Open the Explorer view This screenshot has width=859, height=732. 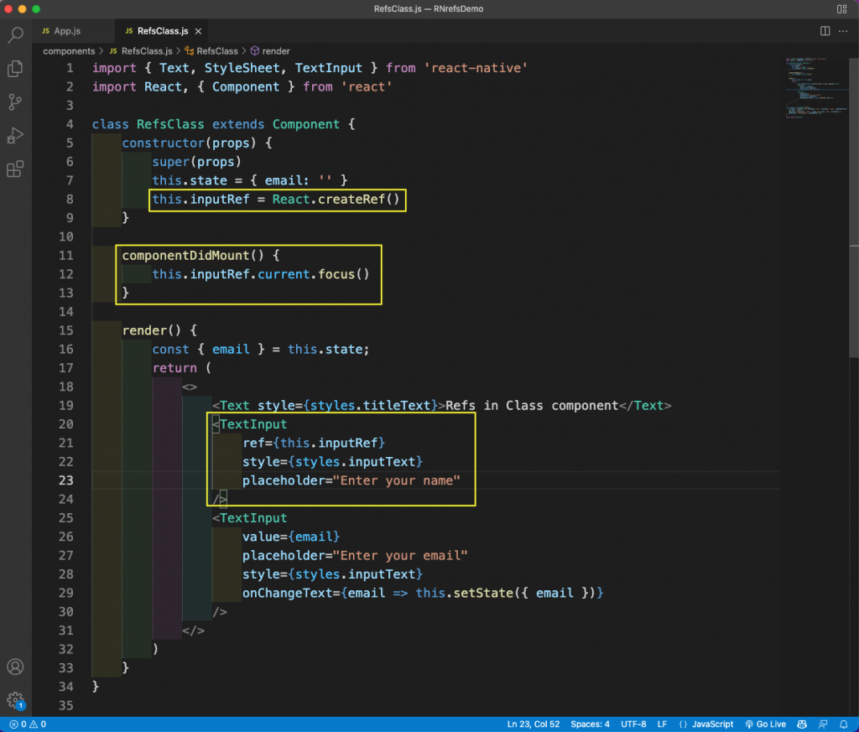click(x=15, y=69)
